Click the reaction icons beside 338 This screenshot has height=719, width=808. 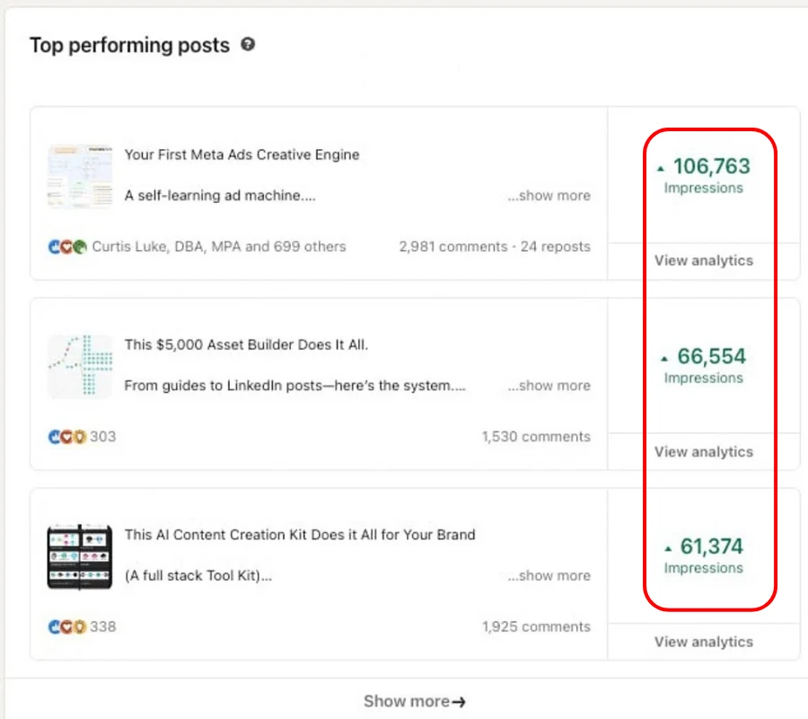pyautogui.click(x=67, y=627)
